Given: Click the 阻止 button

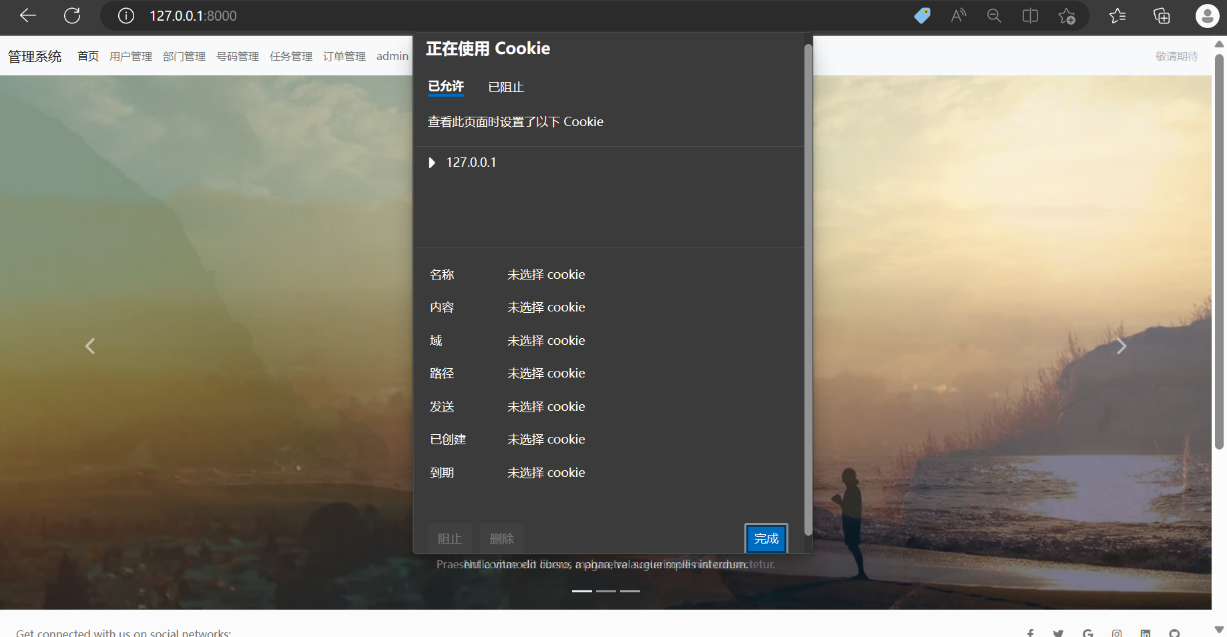Looking at the screenshot, I should (x=449, y=538).
